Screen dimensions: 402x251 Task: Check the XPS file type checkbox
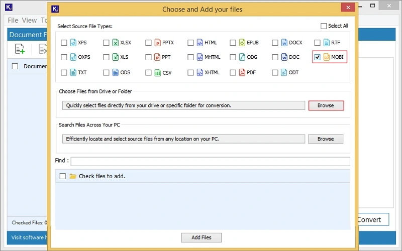click(x=64, y=43)
